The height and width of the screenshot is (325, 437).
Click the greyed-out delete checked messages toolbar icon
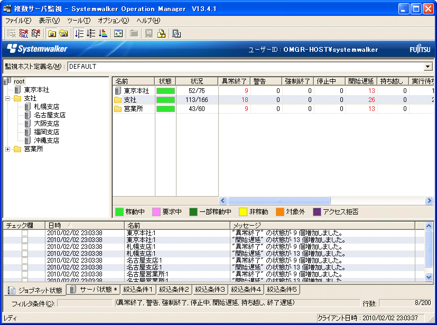click(12, 33)
